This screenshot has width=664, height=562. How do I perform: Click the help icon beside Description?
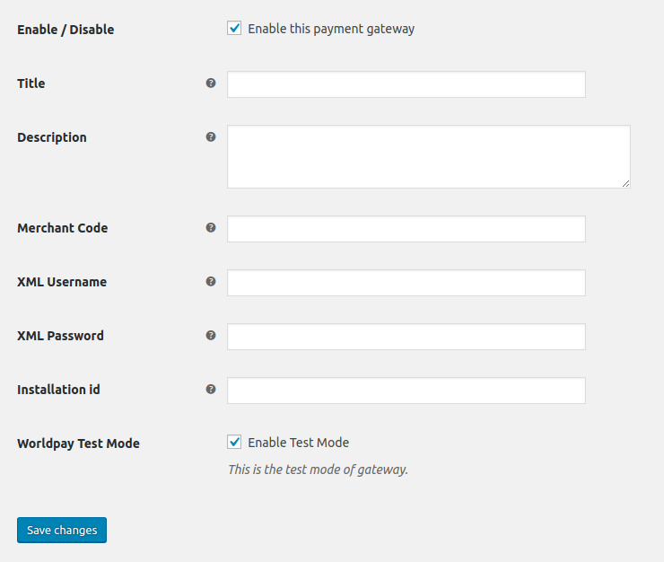pos(211,137)
